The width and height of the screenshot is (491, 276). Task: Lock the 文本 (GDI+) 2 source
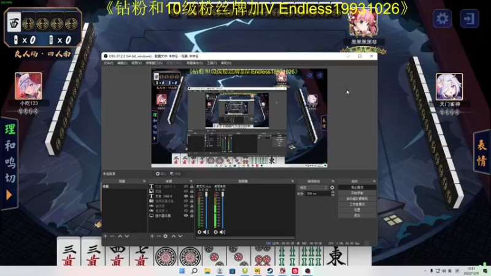(x=191, y=186)
